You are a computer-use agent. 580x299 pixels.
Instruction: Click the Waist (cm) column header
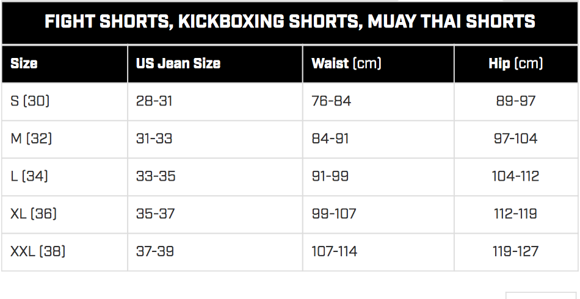[x=379, y=64]
